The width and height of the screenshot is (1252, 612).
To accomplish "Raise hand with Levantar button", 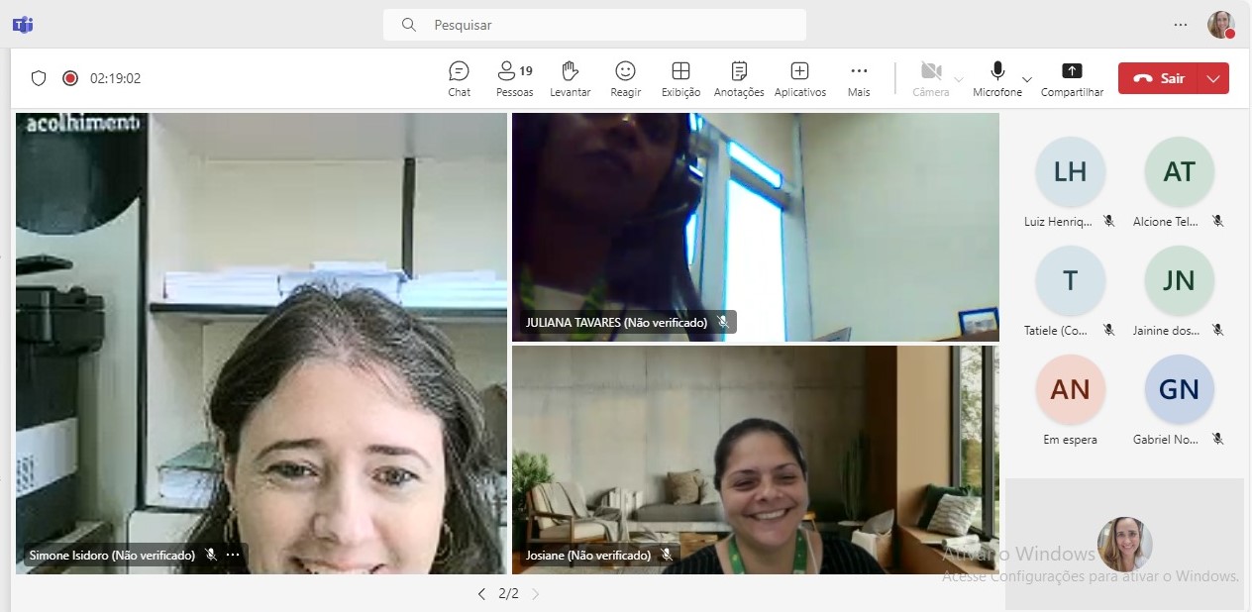I will (570, 78).
